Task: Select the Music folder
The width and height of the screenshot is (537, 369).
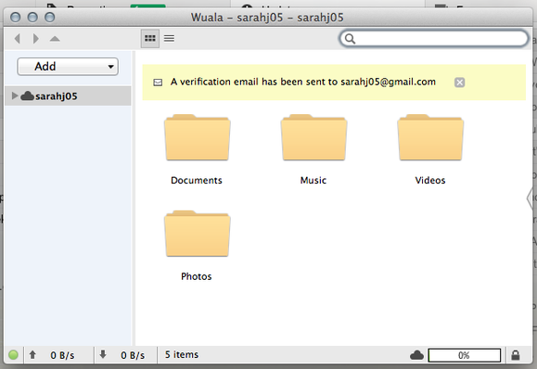Action: click(313, 137)
